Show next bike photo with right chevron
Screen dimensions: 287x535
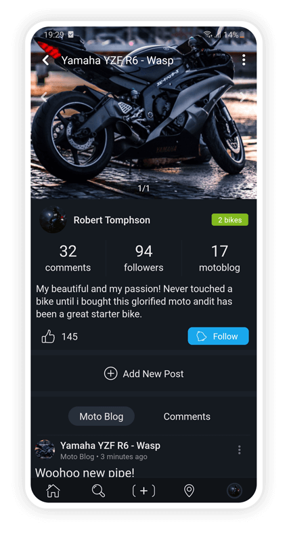click(243, 97)
